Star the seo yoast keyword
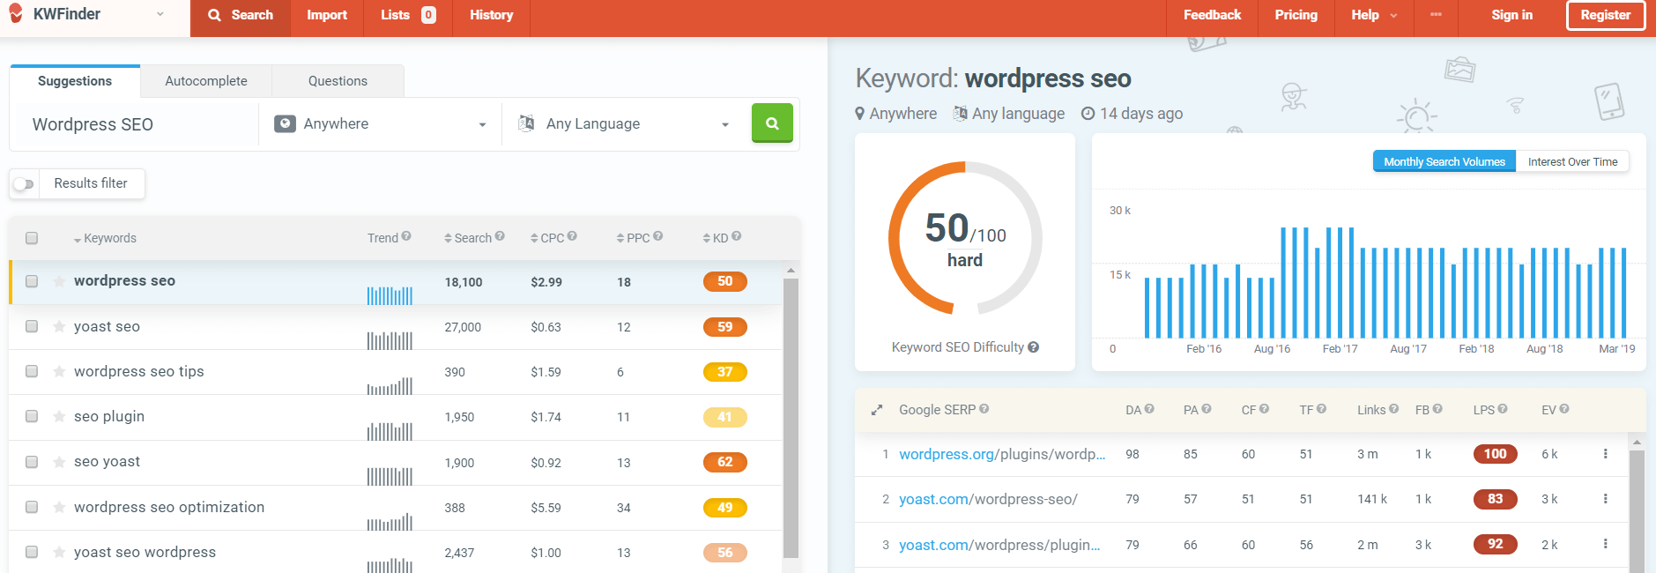 pos(59,462)
